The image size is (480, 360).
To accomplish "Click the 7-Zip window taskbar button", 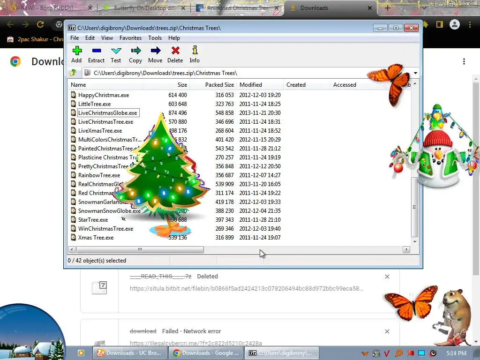I will coord(282,353).
